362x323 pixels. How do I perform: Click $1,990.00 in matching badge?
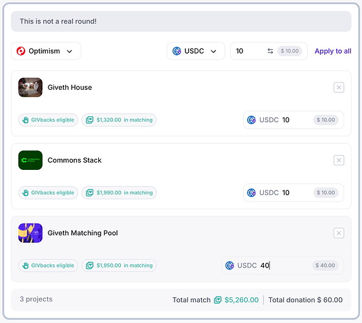[119, 193]
